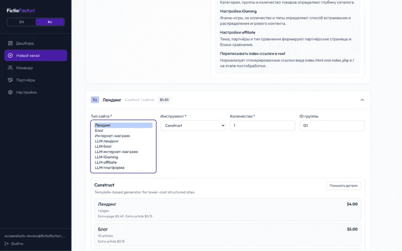Viewport: 402px width, 251px height.
Task: Open Команда page from sidebar
Action: [24, 68]
